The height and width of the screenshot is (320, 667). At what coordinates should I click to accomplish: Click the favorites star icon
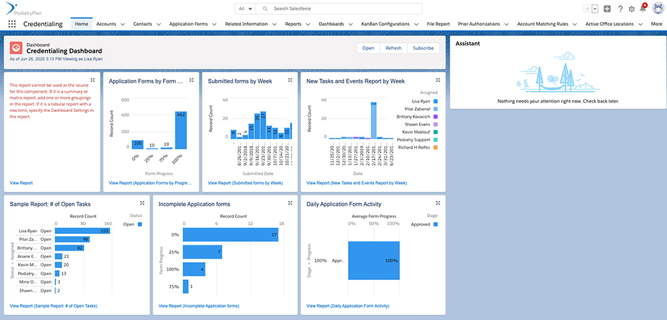coord(587,9)
